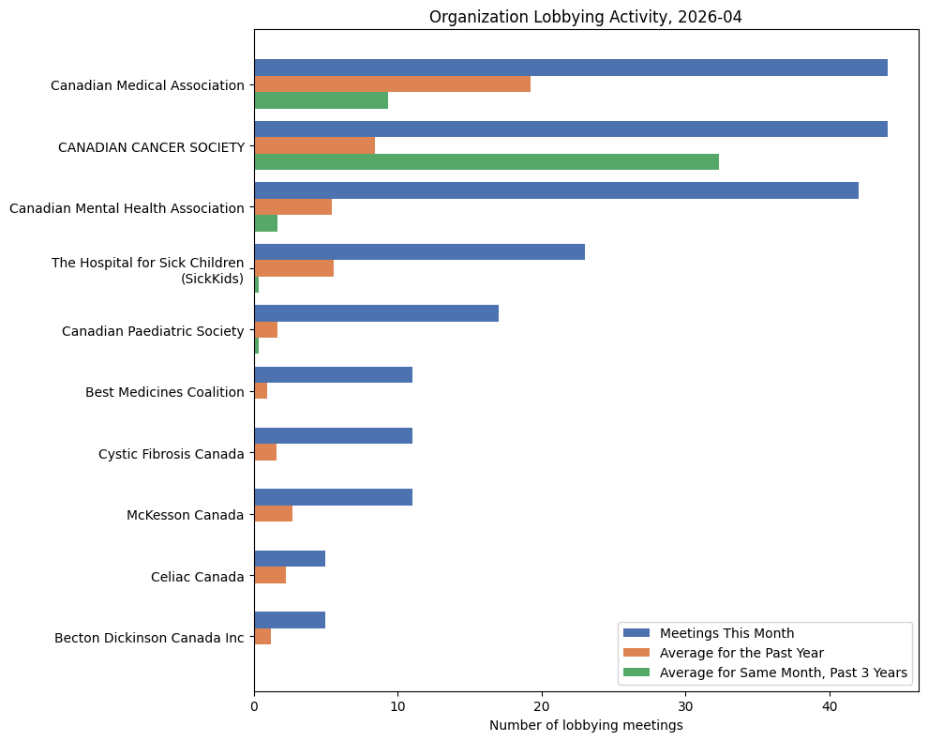Select the 'Canadian Medical Association' axis label

[147, 85]
